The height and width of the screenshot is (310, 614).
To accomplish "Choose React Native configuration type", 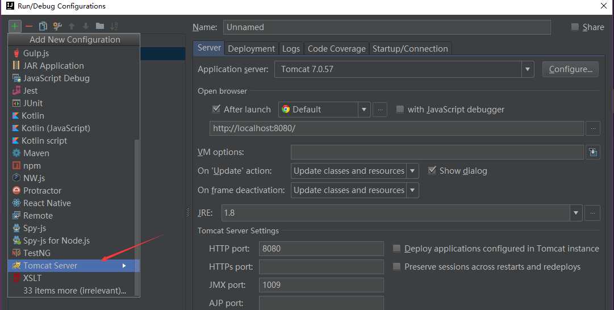I will (x=74, y=203).
